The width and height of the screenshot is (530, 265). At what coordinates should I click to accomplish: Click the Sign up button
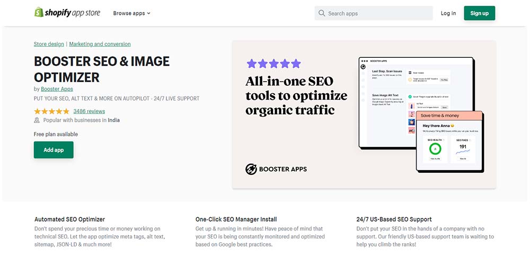coord(479,14)
